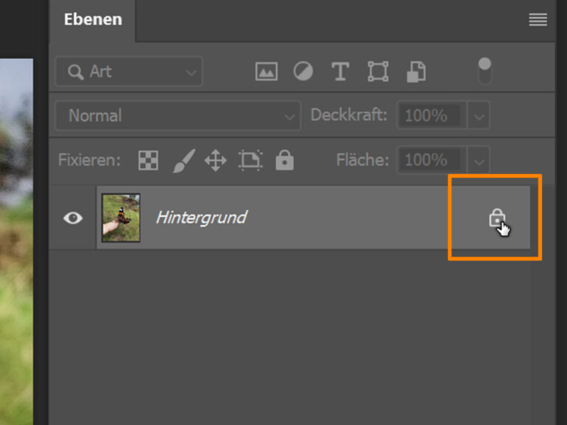Expand the Fläche slider arrow
The height and width of the screenshot is (425, 567).
[x=478, y=160]
